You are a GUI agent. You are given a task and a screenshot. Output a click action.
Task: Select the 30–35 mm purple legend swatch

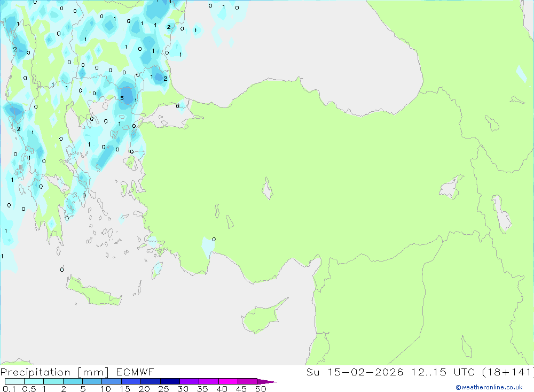click(190, 381)
